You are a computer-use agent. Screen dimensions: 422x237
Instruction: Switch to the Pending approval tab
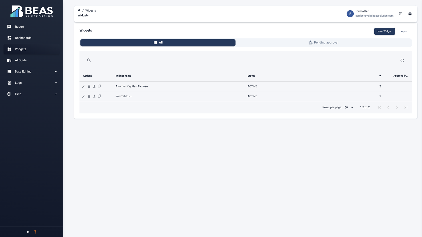[x=323, y=43]
